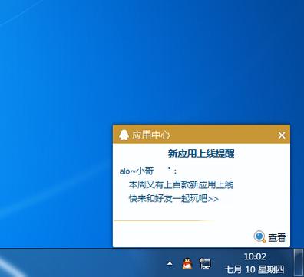Screen dimensions: 304x277
Task: Click the magnifier icon beside 查看
Action: pos(259,237)
